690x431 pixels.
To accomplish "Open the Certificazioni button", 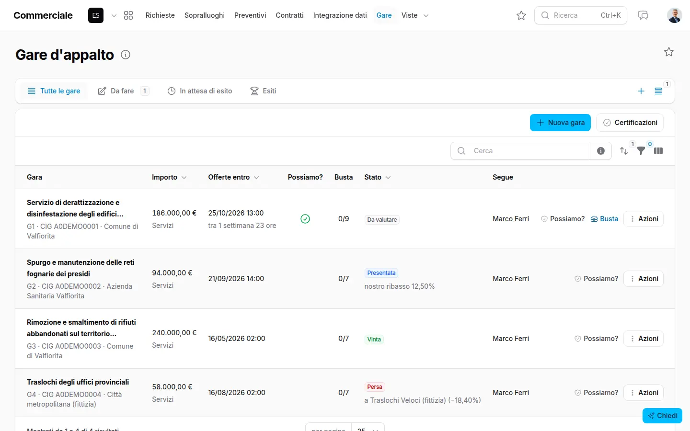I will (x=630, y=123).
